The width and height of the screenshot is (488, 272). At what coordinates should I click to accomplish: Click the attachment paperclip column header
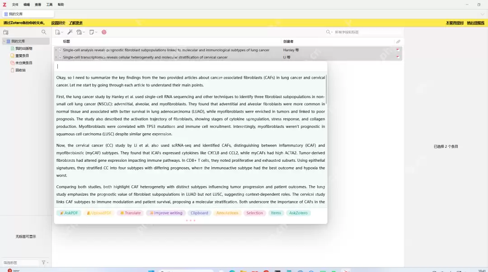398,42
